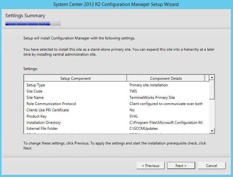Click the Next button
The width and height of the screenshot is (233, 177).
tap(181, 165)
